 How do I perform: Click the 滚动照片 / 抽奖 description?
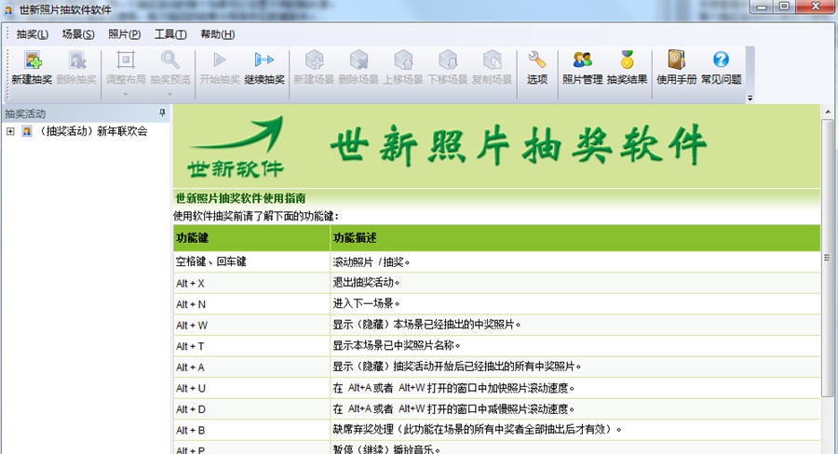[371, 261]
